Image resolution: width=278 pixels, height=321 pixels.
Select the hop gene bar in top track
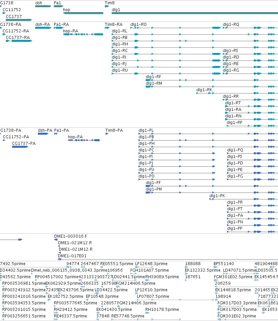coord(83,13)
